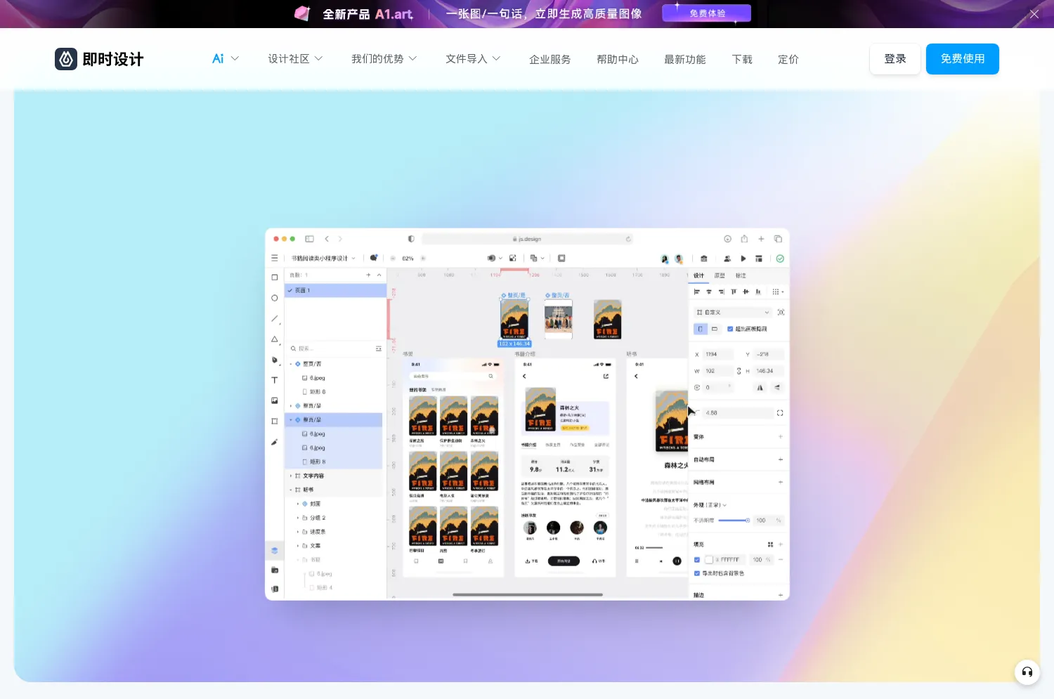Expand the 文件导入 dropdown
The width and height of the screenshot is (1054, 699).
(473, 59)
